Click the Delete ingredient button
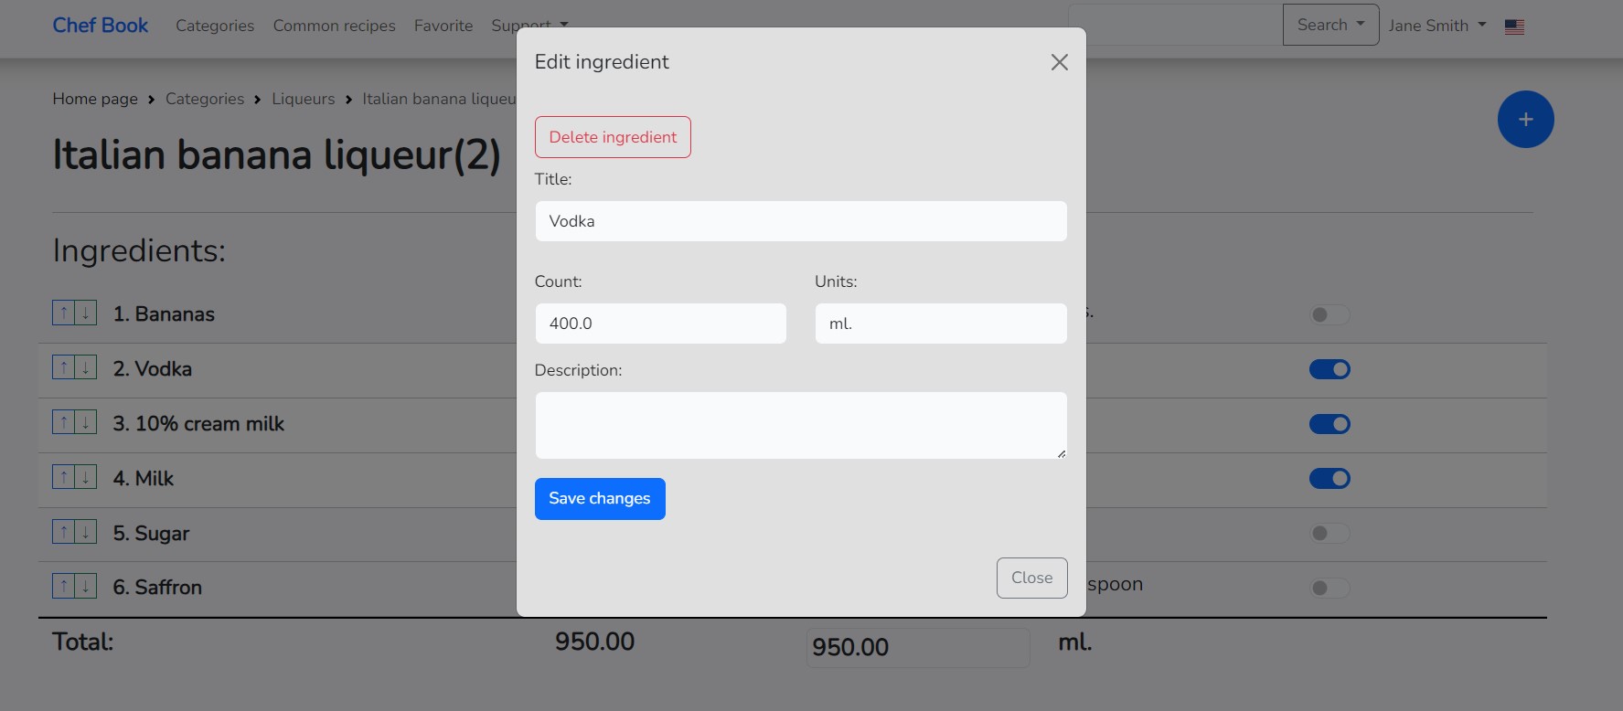 point(613,137)
